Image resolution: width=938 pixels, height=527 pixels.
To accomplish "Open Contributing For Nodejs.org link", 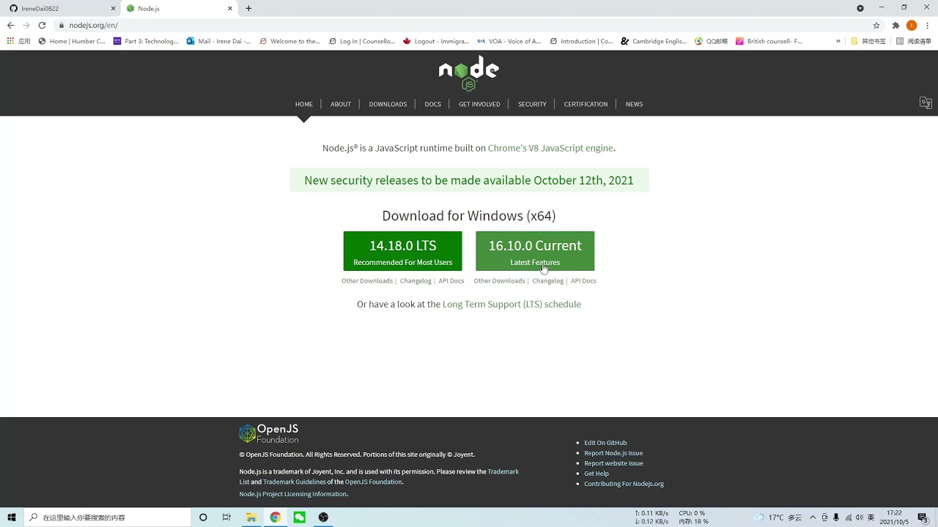I will (x=624, y=484).
